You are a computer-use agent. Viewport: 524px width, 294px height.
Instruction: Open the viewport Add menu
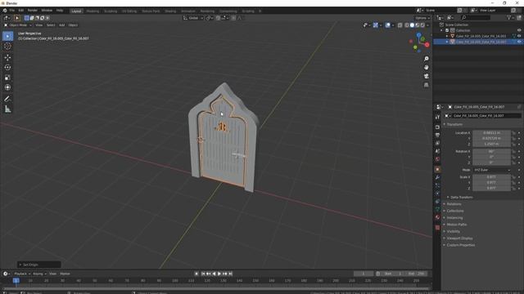click(62, 25)
